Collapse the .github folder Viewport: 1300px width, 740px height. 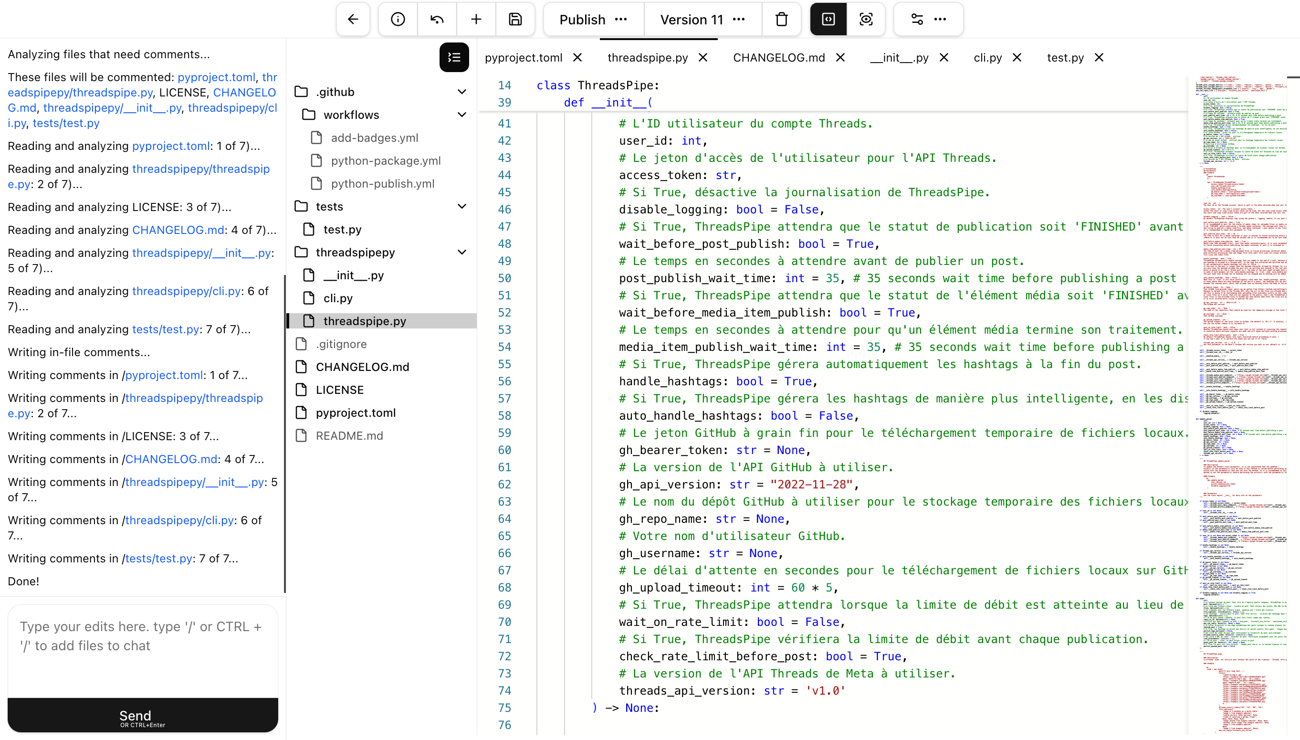pyautogui.click(x=461, y=92)
